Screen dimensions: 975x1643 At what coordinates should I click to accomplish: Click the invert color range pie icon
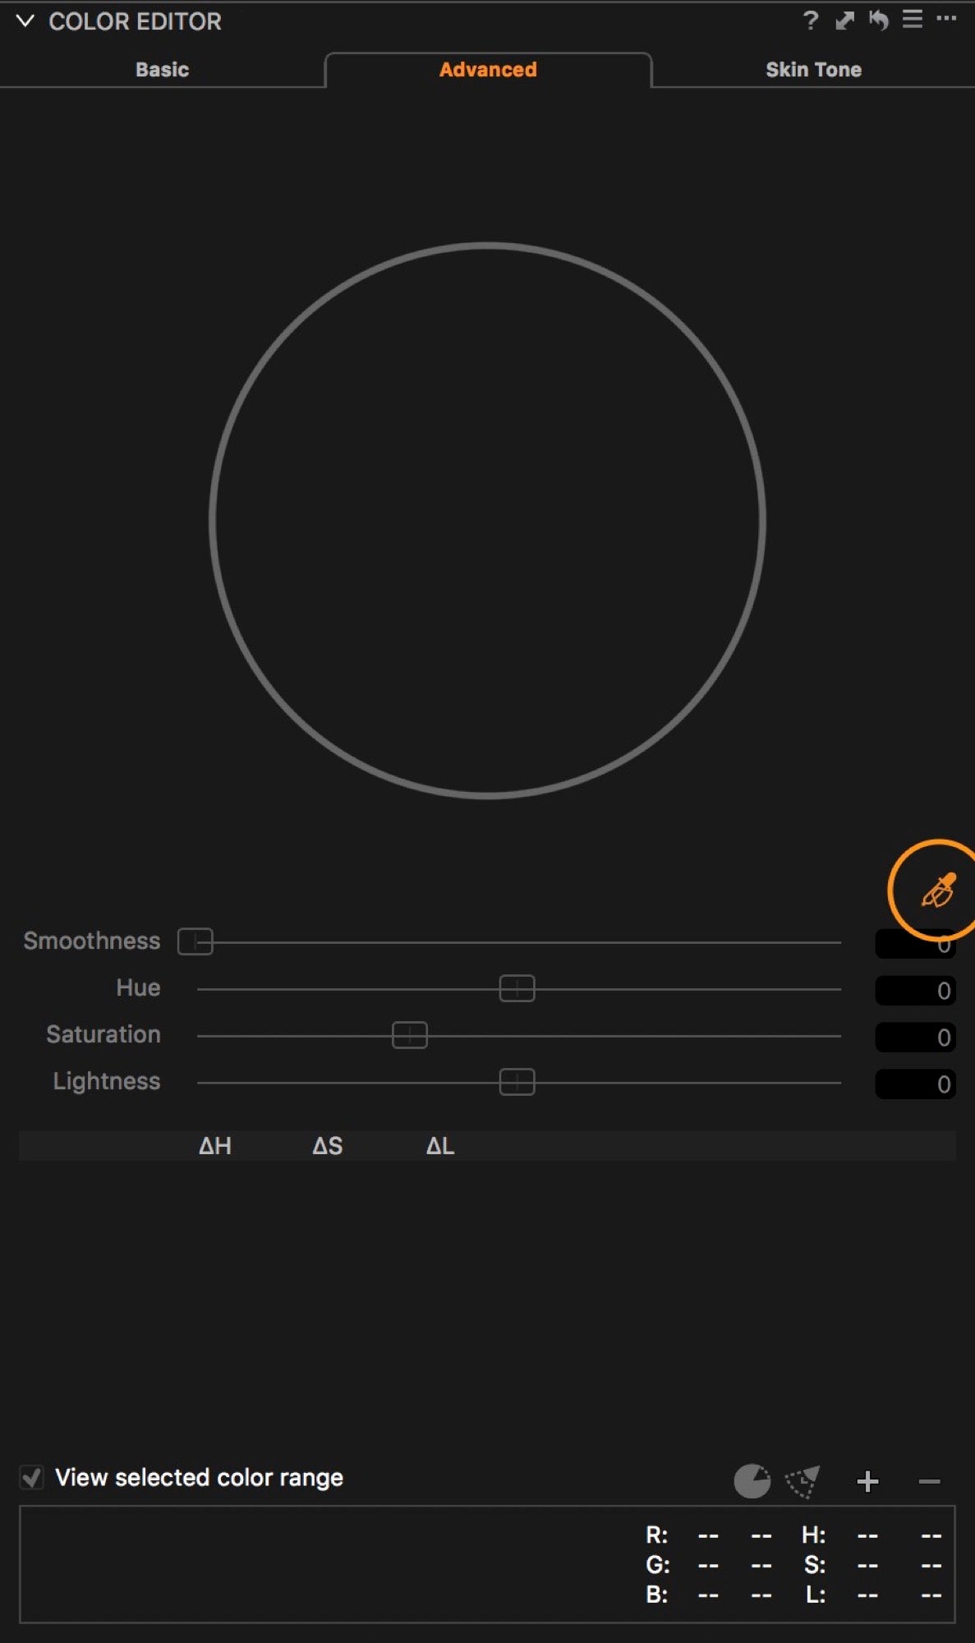coord(752,1481)
